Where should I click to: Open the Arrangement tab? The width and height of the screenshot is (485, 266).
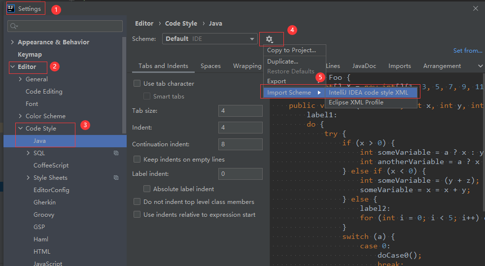click(x=442, y=66)
